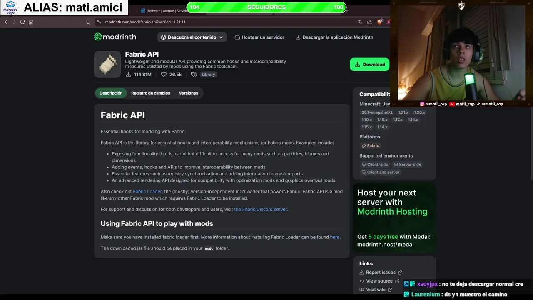Open the View source link
This screenshot has width=533, height=300.
pyautogui.click(x=379, y=281)
